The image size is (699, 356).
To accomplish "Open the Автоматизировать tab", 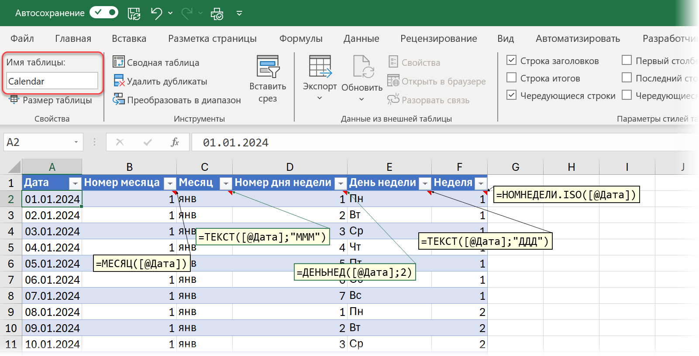I will coord(578,38).
